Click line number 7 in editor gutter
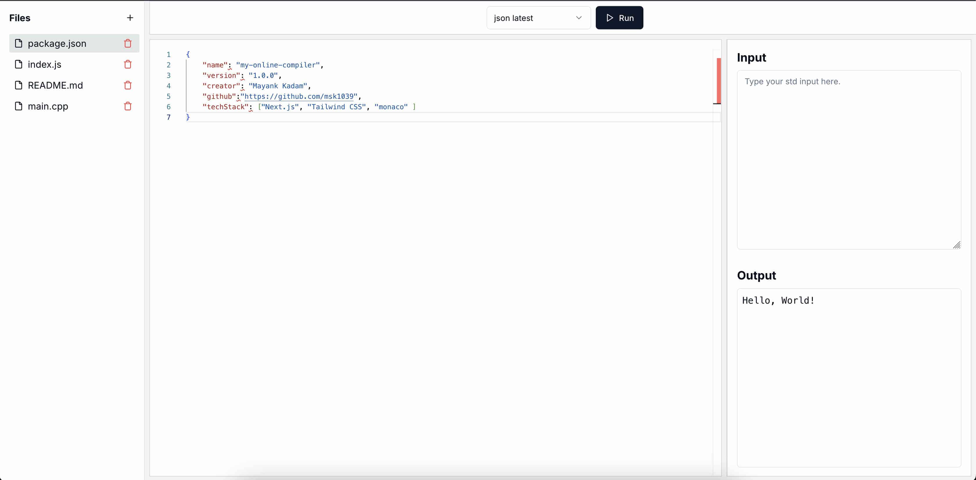976x480 pixels. pyautogui.click(x=168, y=117)
